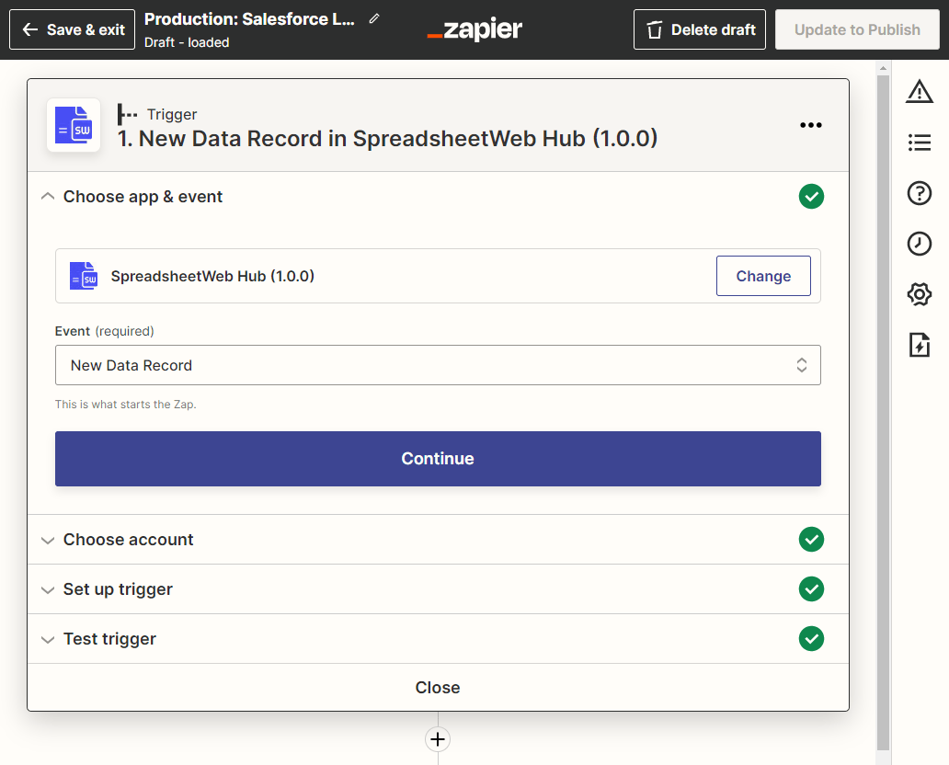Click the trigger step type icon
Image resolution: width=949 pixels, height=765 pixels.
pos(127,114)
